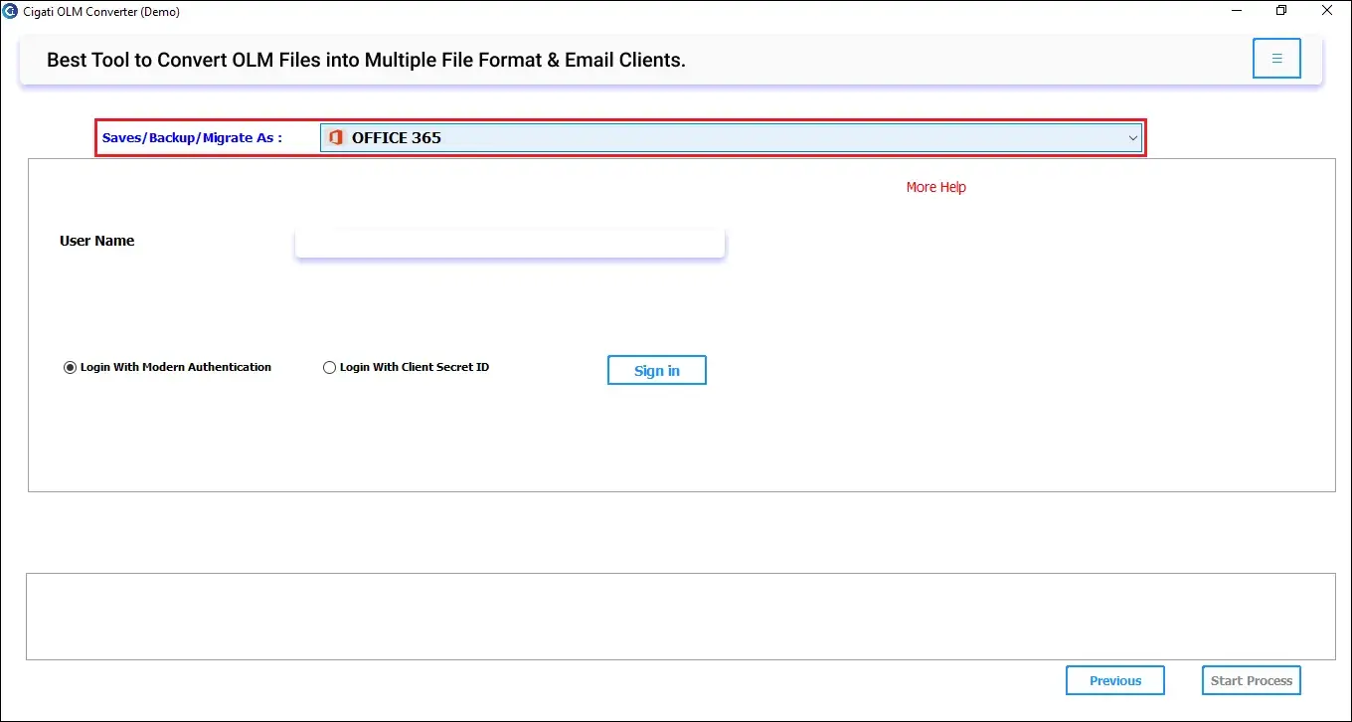The height and width of the screenshot is (722, 1352).
Task: Click the User Name label
Action: pos(96,241)
